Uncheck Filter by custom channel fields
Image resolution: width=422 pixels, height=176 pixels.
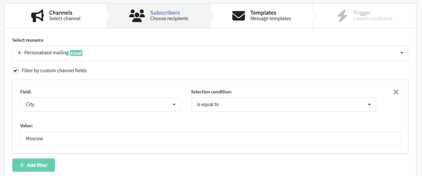pyautogui.click(x=15, y=71)
